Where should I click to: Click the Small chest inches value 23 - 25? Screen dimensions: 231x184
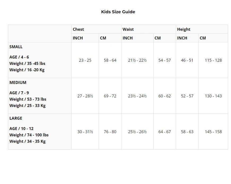click(85, 60)
